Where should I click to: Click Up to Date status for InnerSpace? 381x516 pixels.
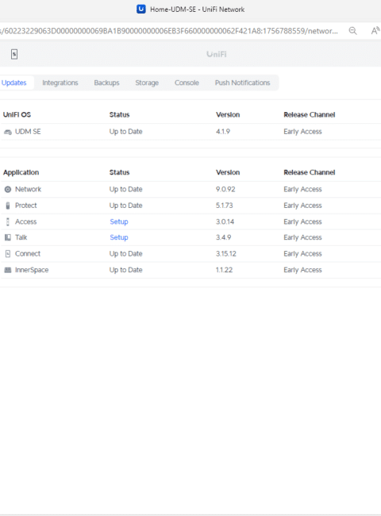[125, 270]
